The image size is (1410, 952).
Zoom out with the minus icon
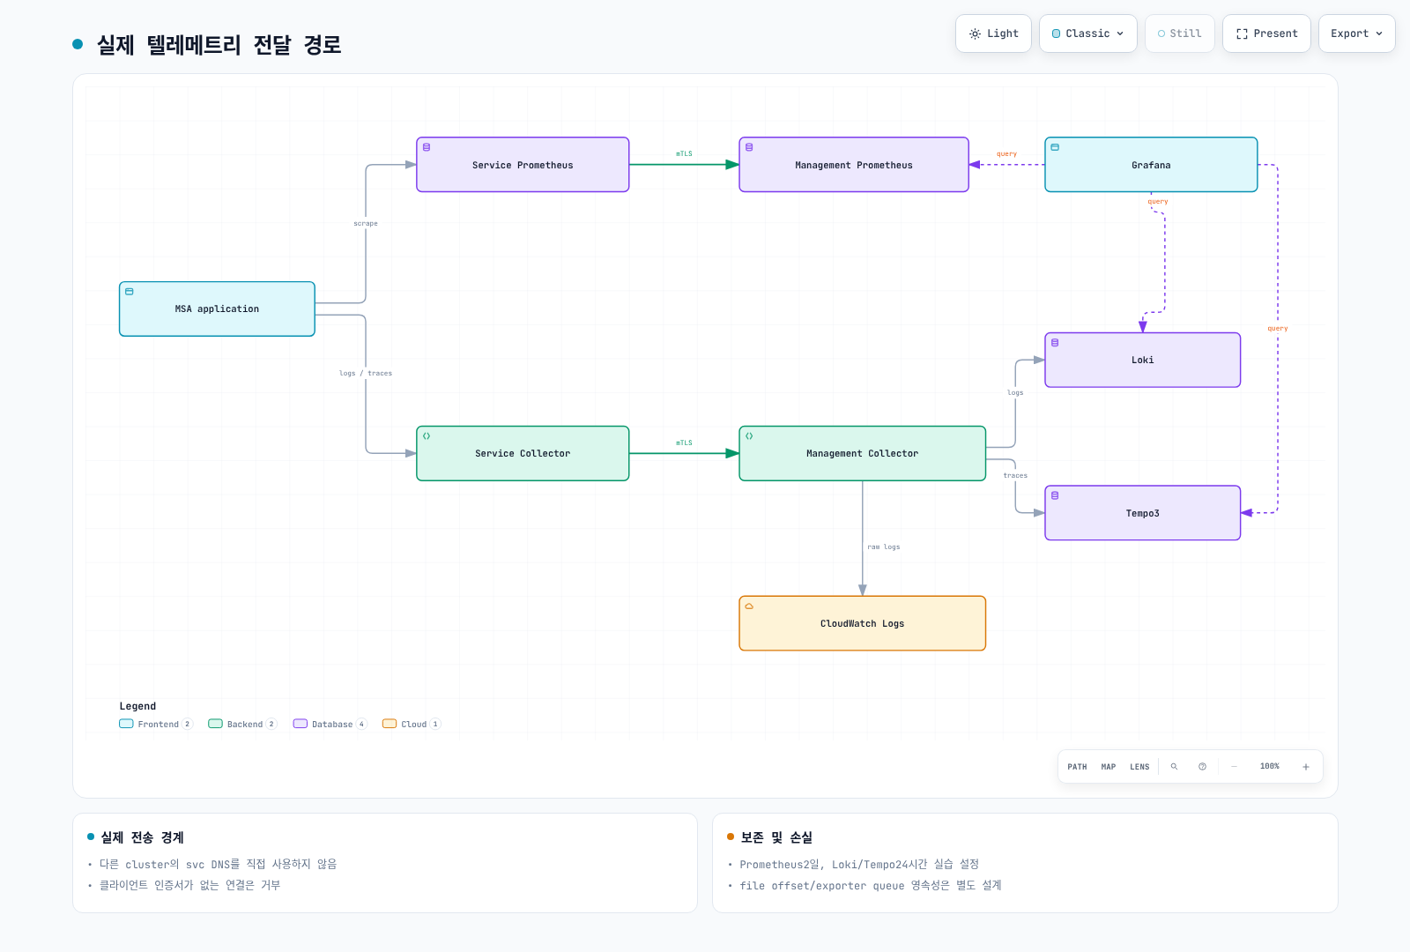coord(1234,767)
